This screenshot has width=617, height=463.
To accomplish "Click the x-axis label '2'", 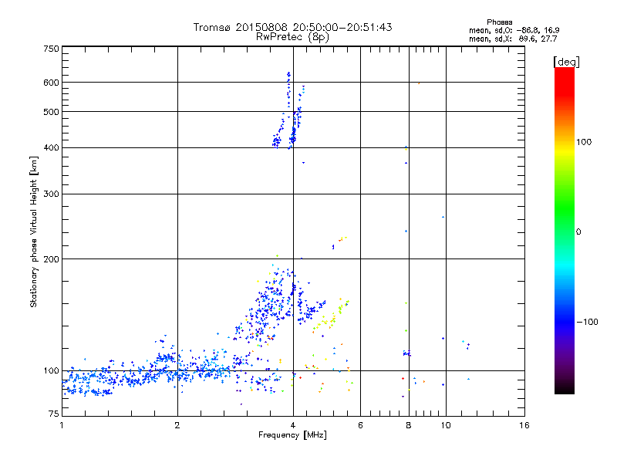I will coord(177,425).
